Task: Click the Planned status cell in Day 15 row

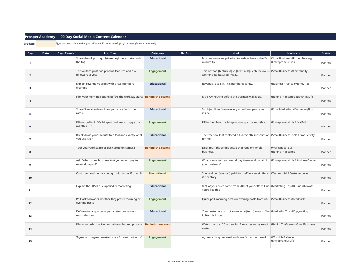Action: 326,242
